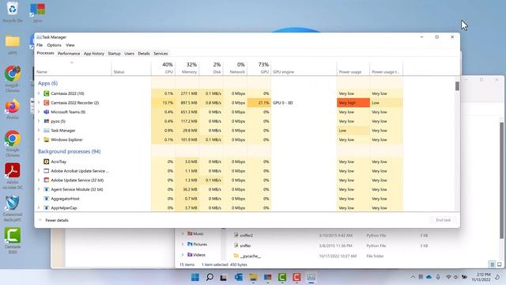
Task: Expand the Videos folder in File Explorer
Action: (x=183, y=255)
